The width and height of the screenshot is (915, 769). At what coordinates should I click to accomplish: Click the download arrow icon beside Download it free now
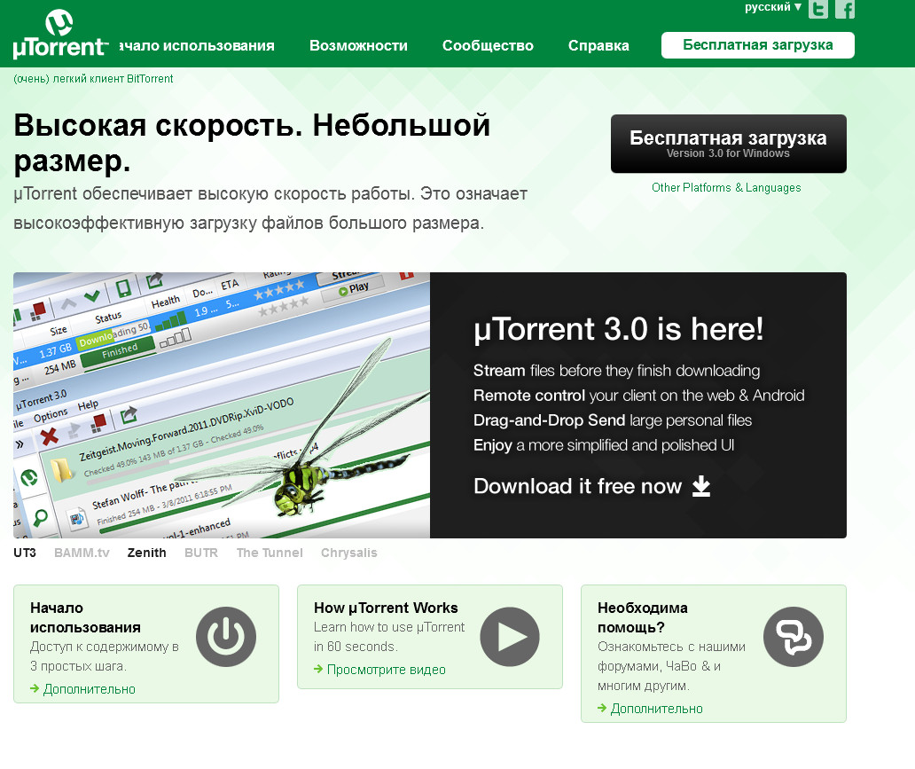click(x=700, y=486)
